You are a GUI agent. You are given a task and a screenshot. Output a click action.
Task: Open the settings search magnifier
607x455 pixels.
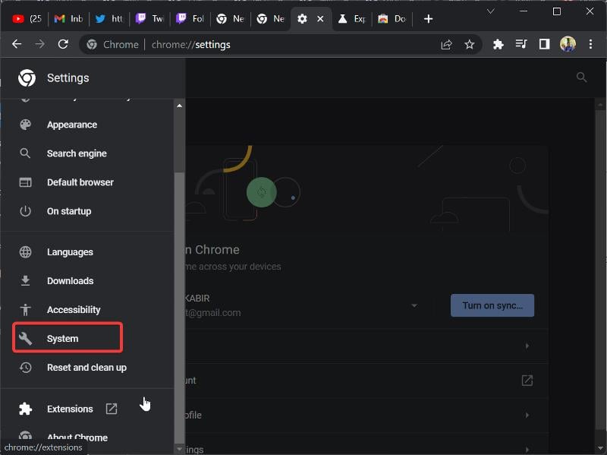click(x=581, y=77)
